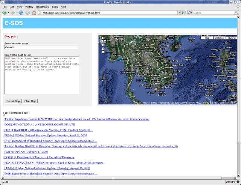Screen dimensions: 241x185
Task: Open the first DHS Daily Open Source link
Action: coord(50,141)
